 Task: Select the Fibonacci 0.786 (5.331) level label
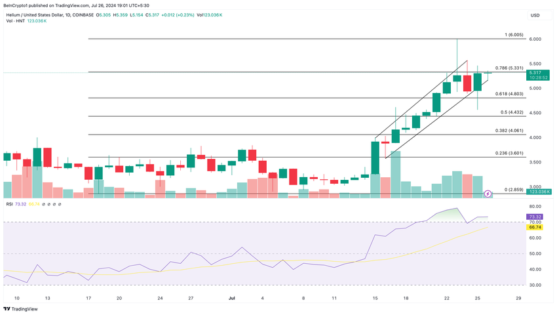pyautogui.click(x=509, y=68)
